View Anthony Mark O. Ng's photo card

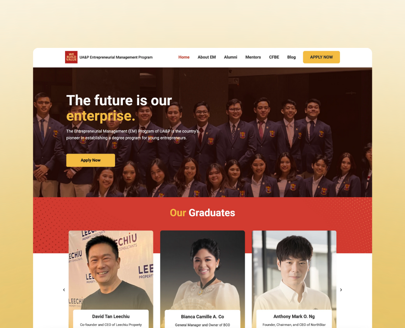[x=294, y=270]
